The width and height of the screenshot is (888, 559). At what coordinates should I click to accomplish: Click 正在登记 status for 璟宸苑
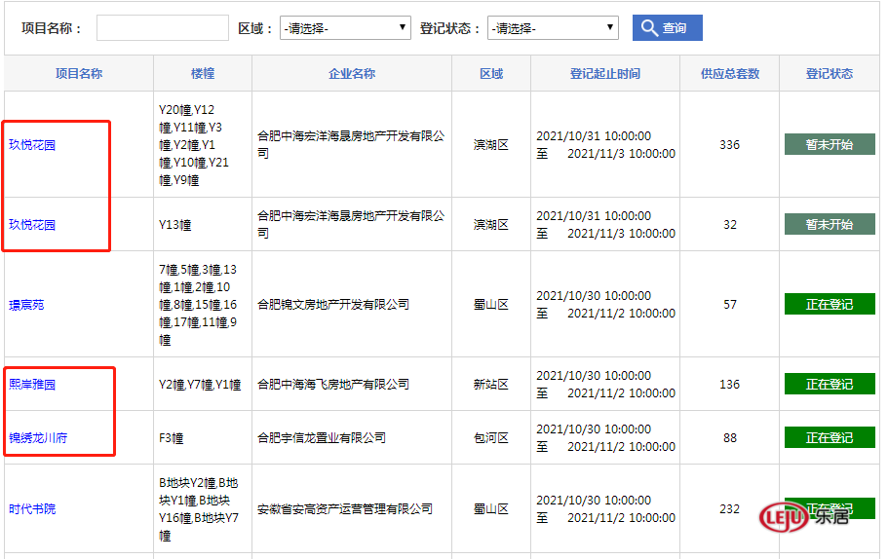[x=830, y=304]
